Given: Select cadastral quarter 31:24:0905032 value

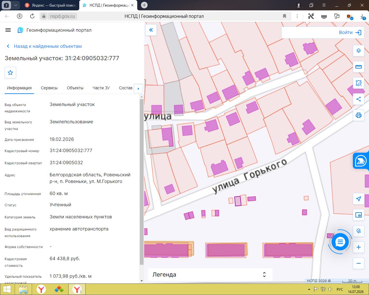Looking at the screenshot, I should 66,162.
